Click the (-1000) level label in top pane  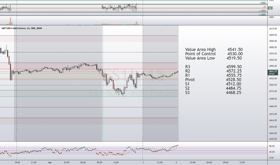(x=263, y=11)
